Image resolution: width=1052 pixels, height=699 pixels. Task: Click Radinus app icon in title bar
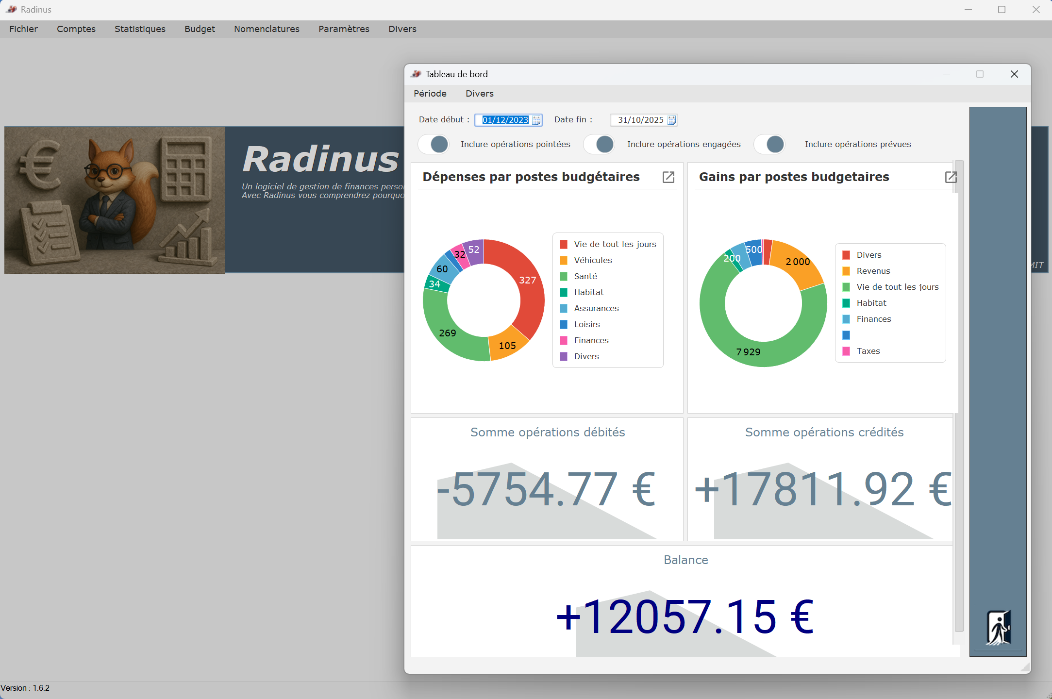(x=12, y=9)
